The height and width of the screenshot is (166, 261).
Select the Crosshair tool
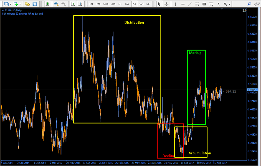pyautogui.click(x=166, y=4)
